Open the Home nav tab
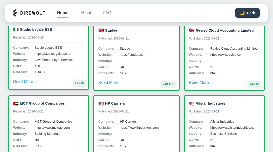The image size is (273, 152). [63, 13]
